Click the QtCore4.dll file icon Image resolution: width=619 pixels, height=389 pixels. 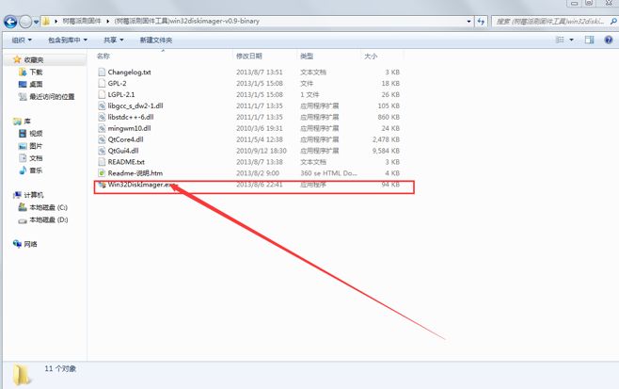point(102,139)
